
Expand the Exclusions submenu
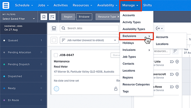pyautogui.click(x=136, y=36)
